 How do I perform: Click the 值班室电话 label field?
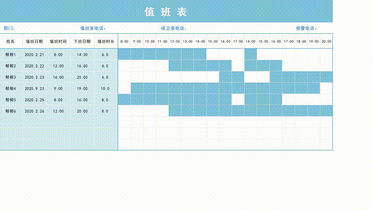point(92,28)
